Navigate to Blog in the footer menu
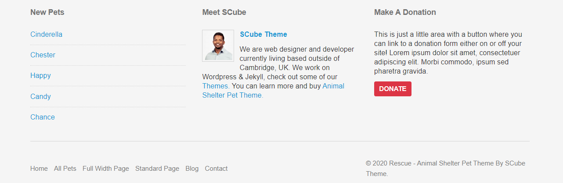 tap(192, 169)
